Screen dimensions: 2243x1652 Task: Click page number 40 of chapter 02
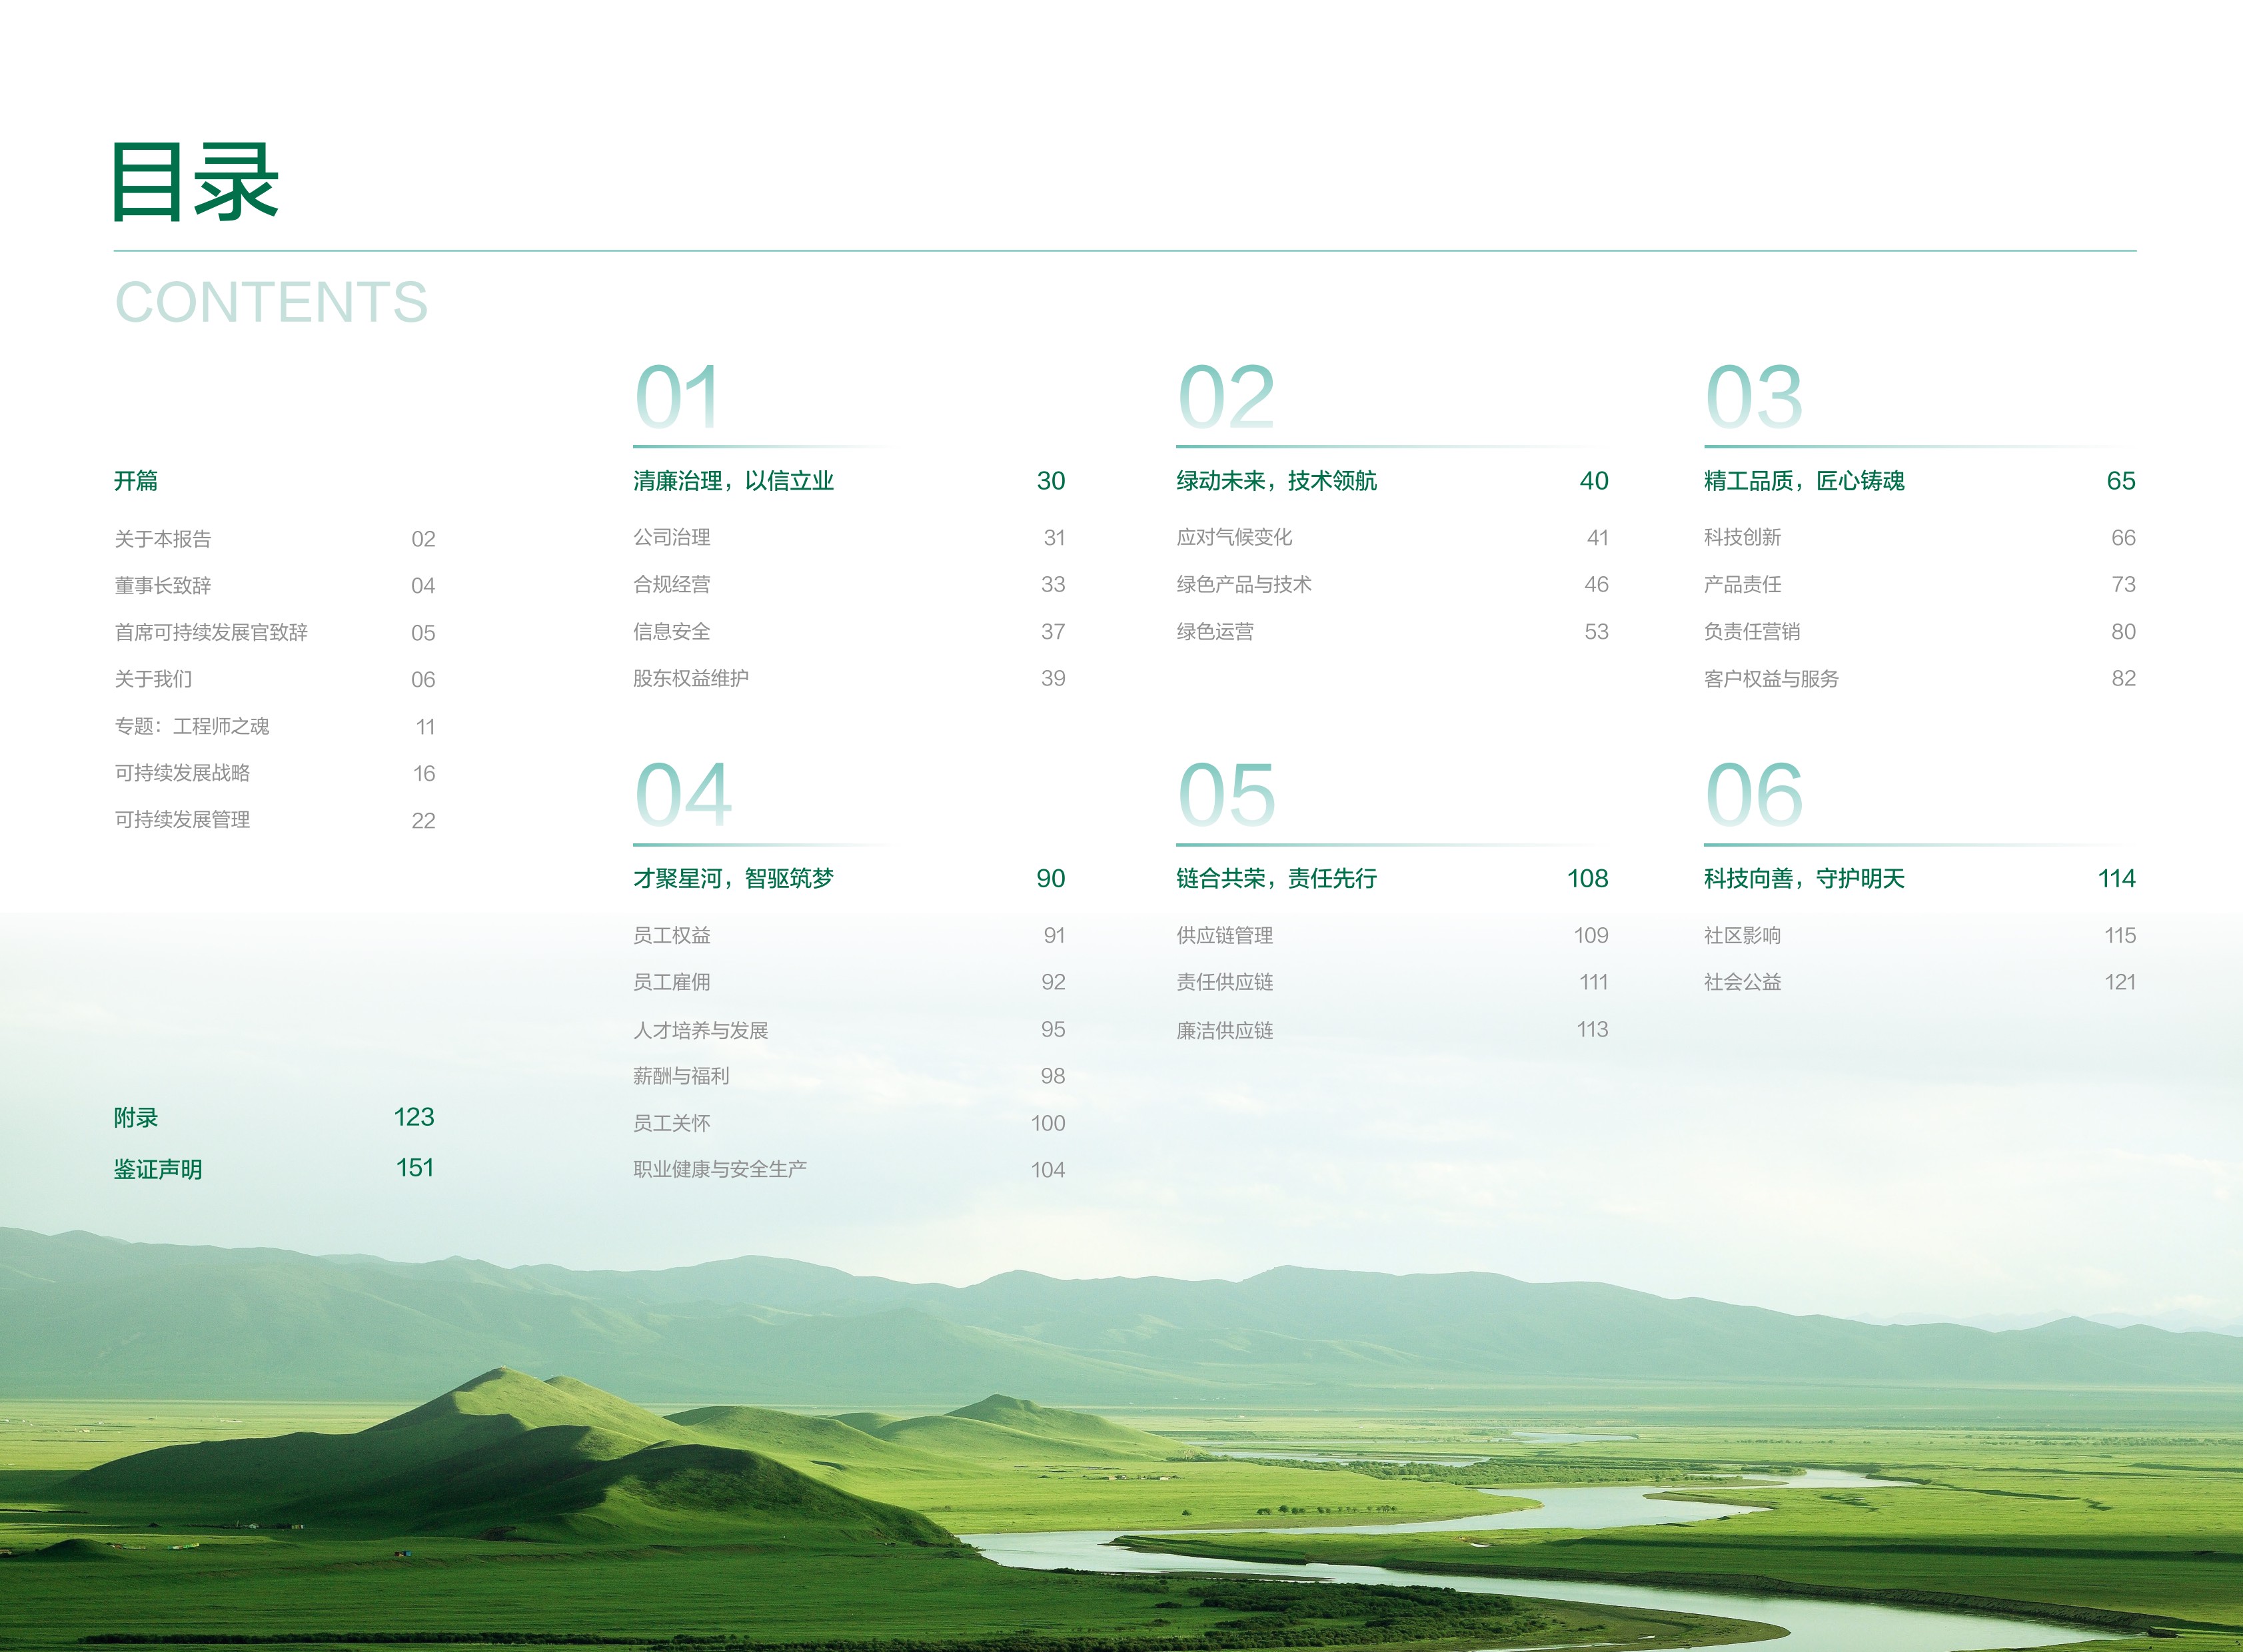pos(1594,481)
